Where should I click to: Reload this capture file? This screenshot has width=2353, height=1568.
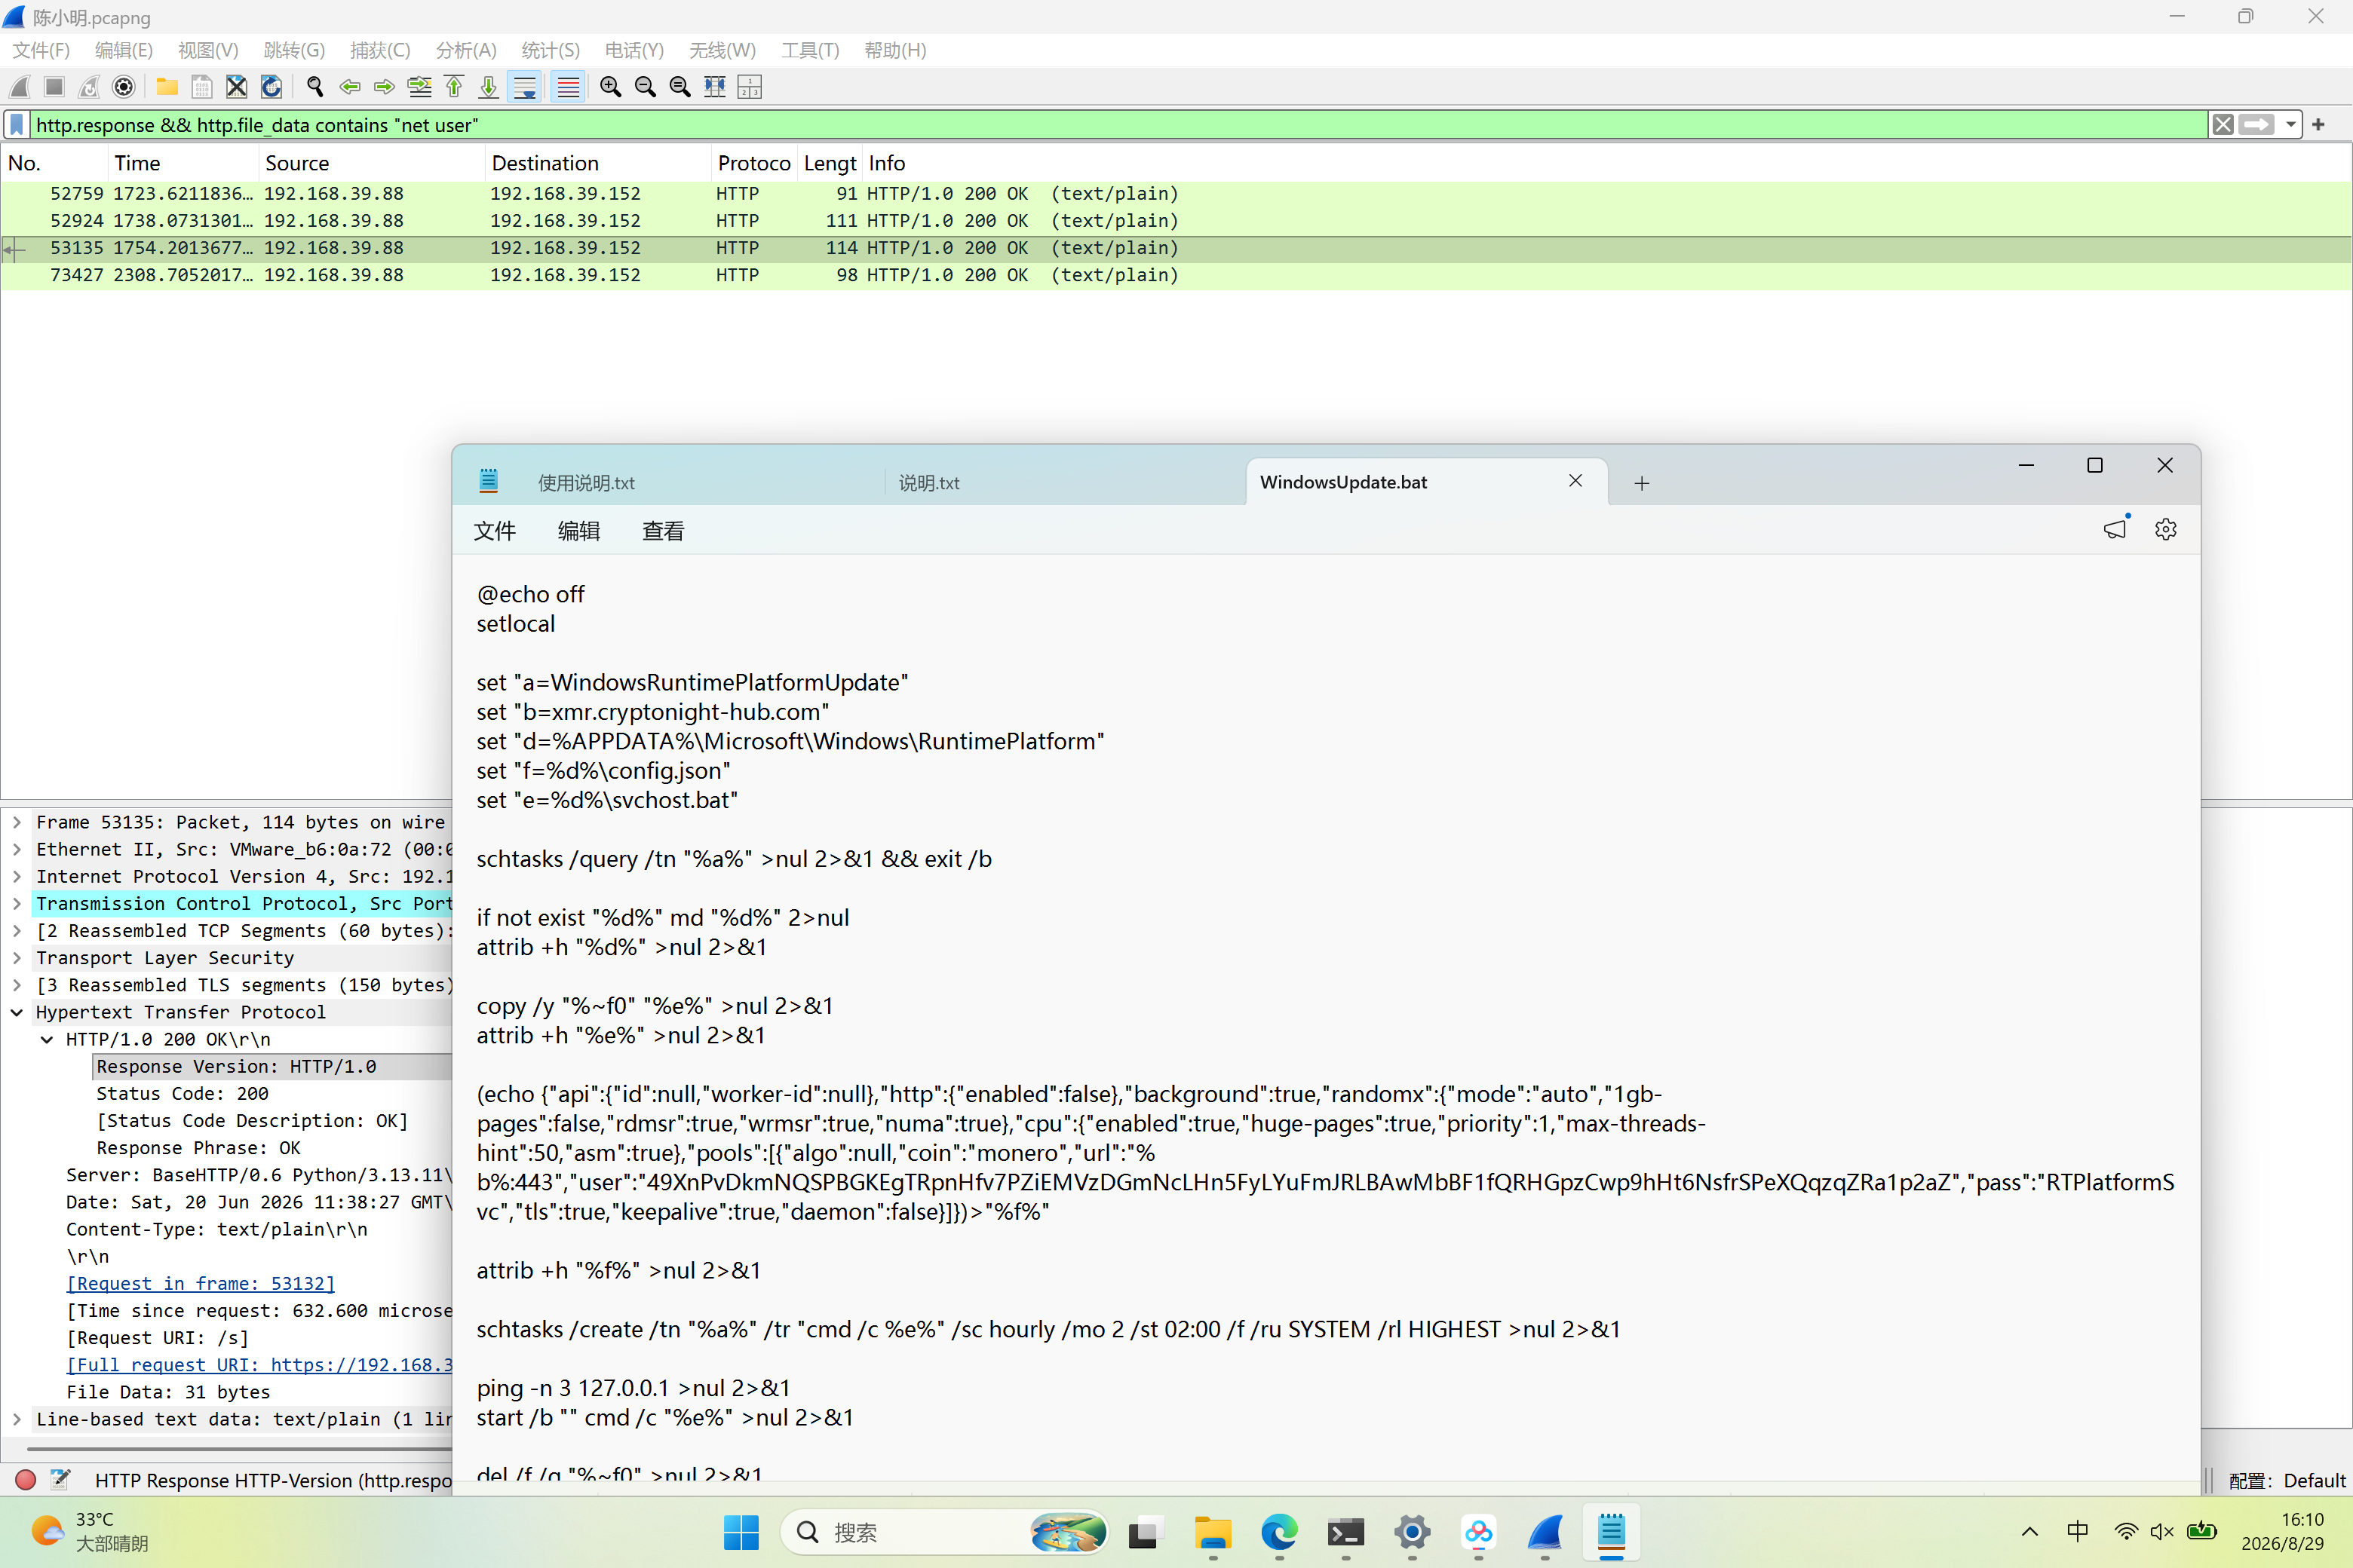click(x=271, y=87)
